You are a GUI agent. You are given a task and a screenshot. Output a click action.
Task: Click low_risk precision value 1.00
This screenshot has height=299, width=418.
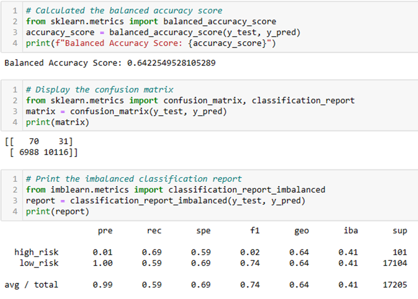point(103,263)
